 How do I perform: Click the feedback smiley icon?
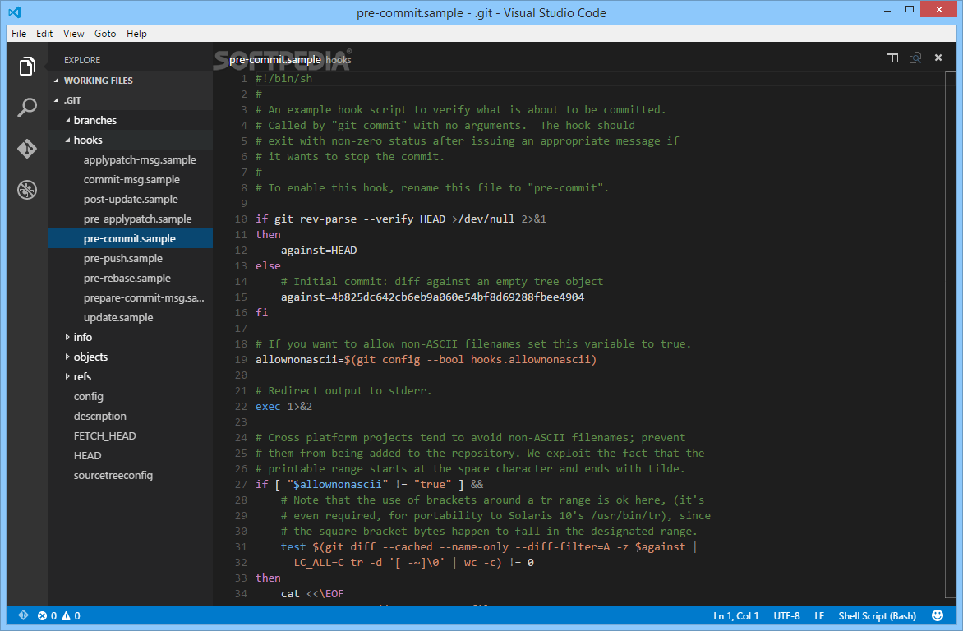(938, 615)
